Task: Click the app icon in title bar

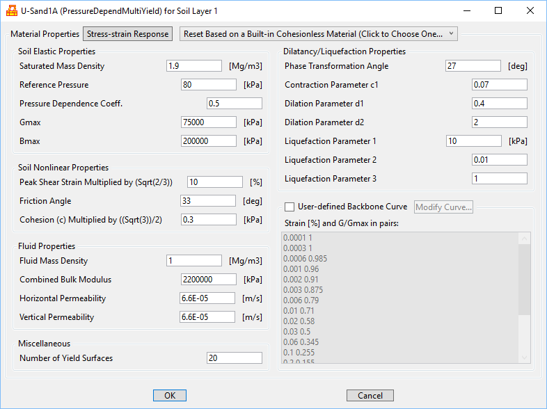Action: [12, 10]
